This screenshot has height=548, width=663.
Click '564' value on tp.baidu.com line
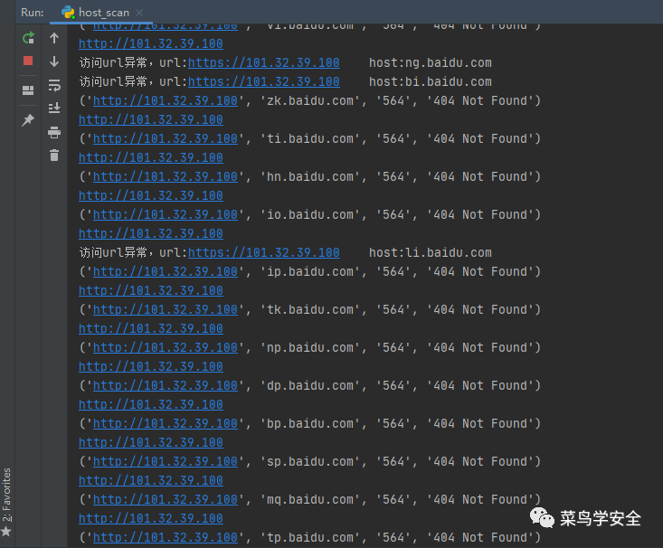[x=393, y=538]
